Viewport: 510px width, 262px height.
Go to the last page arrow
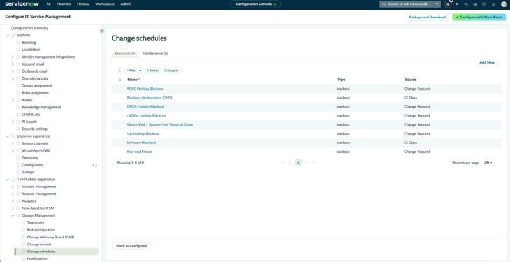(312, 163)
